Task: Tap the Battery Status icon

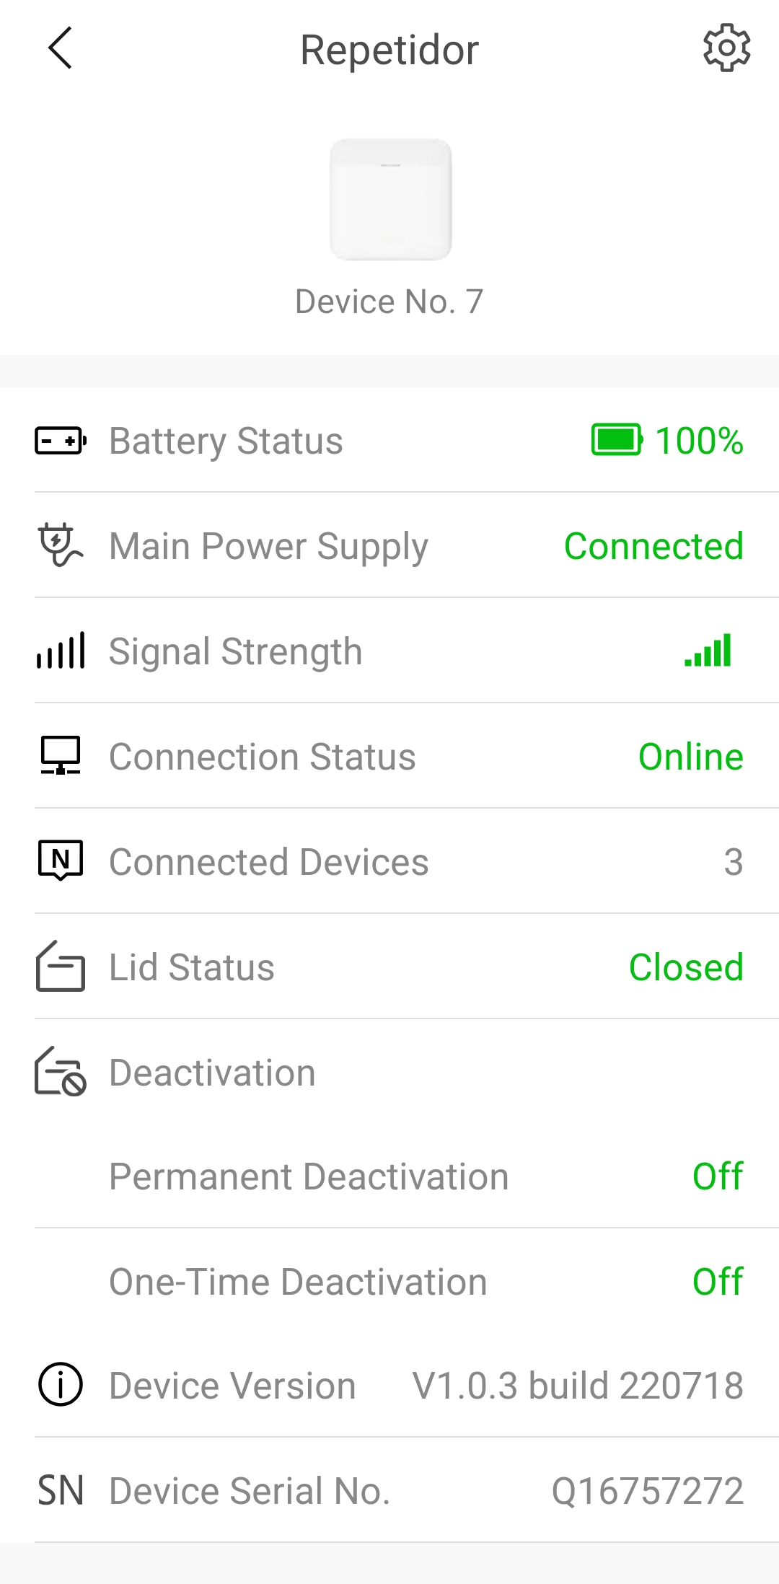Action: tap(61, 441)
